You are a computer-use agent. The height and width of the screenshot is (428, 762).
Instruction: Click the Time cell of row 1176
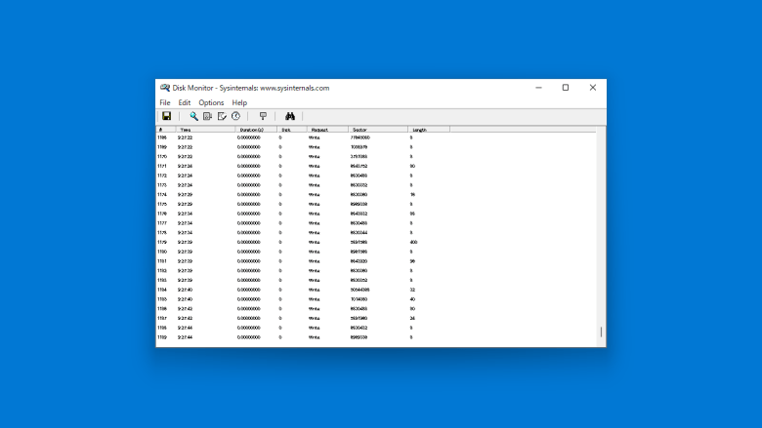(186, 214)
